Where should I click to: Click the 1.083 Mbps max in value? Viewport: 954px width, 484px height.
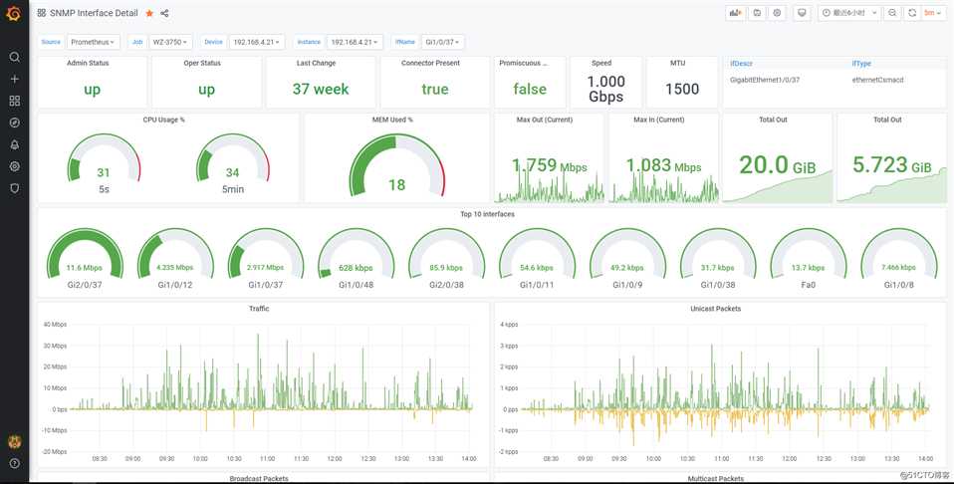coord(663,165)
